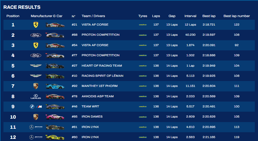Click best lap number 122
The width and height of the screenshot is (258, 141).
coord(237,25)
